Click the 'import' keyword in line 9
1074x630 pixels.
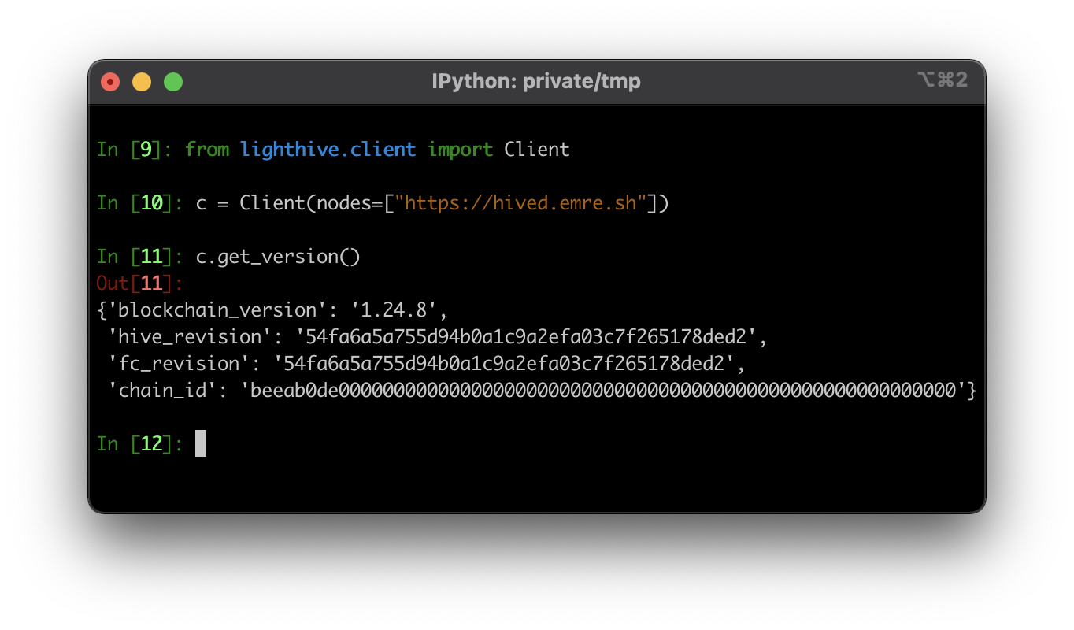461,150
